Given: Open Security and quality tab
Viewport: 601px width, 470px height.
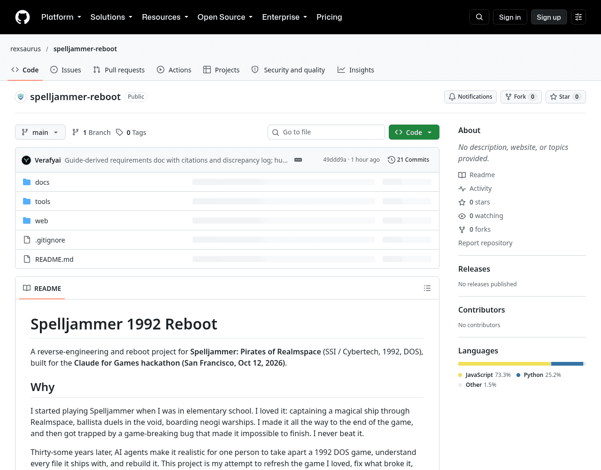Looking at the screenshot, I should tap(288, 70).
